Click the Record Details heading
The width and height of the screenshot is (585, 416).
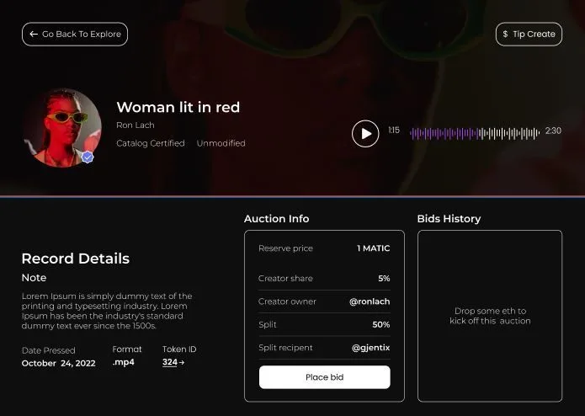[76, 259]
